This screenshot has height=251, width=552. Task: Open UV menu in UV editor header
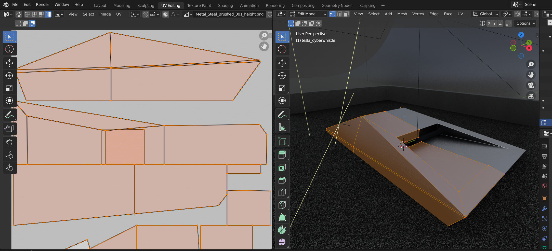tap(119, 14)
